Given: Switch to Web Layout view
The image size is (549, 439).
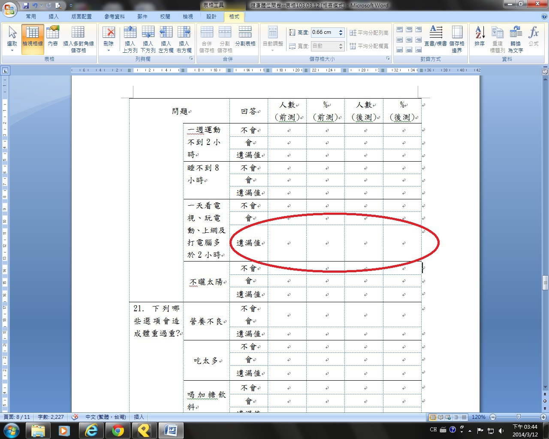Looking at the screenshot, I should [448, 417].
